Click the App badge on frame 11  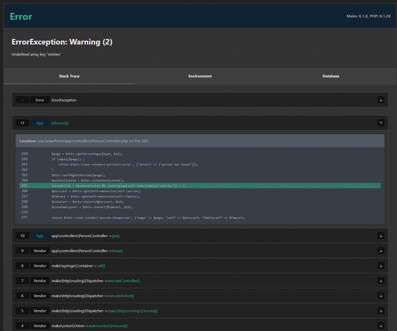pyautogui.click(x=40, y=123)
